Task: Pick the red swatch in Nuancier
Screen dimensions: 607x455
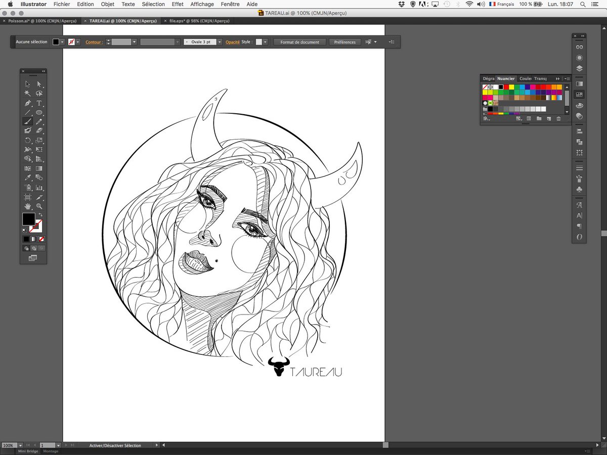Action: click(506, 87)
